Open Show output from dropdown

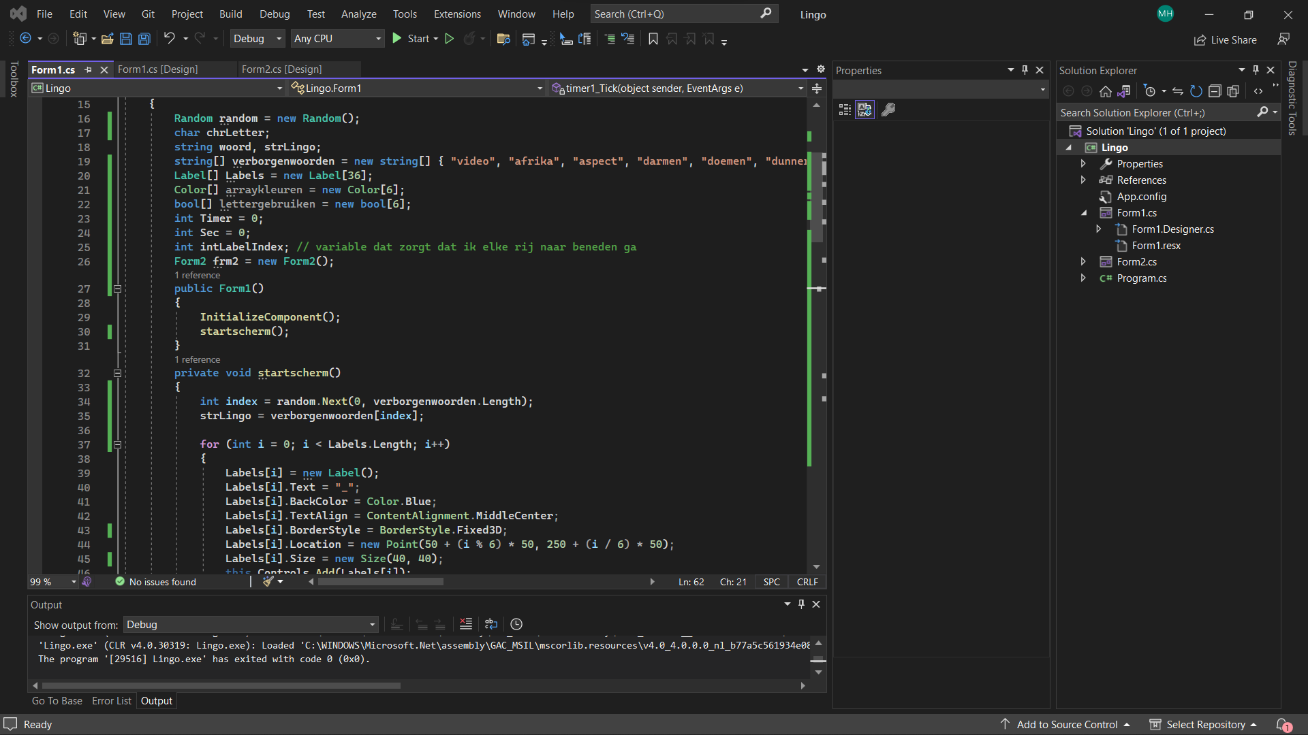coord(251,624)
